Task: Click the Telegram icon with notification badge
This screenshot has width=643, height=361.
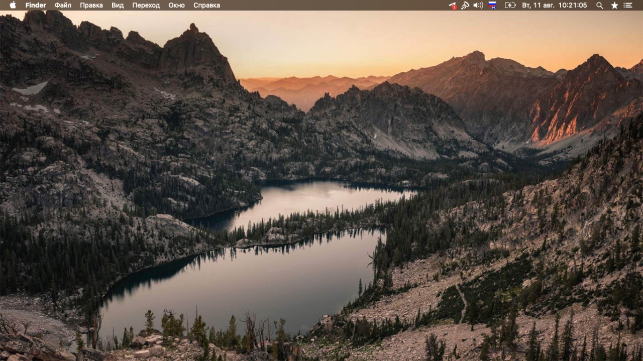Action: coord(453,6)
